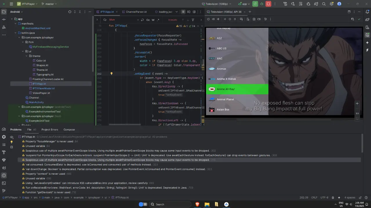Close the IPTVApp.kt editor tab
The image size is (371, 208).
[x=117, y=12]
